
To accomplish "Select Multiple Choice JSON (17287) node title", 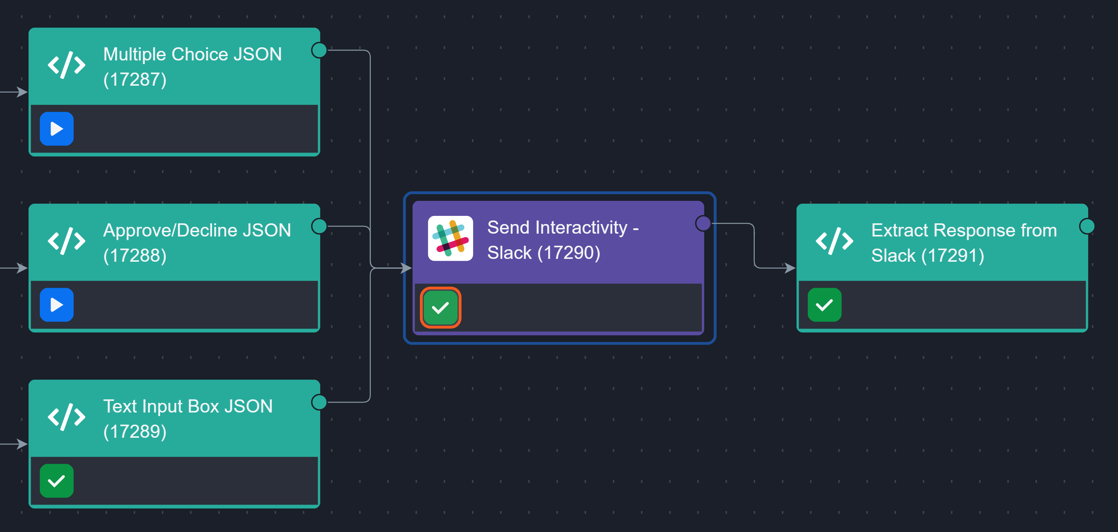I will coord(192,67).
